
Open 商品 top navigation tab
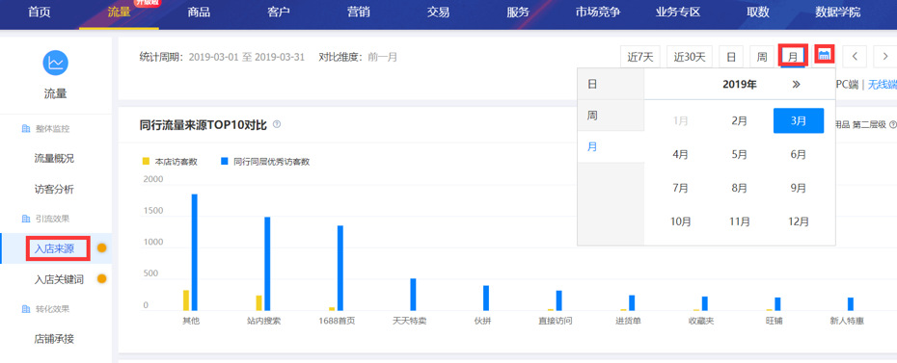(x=199, y=12)
